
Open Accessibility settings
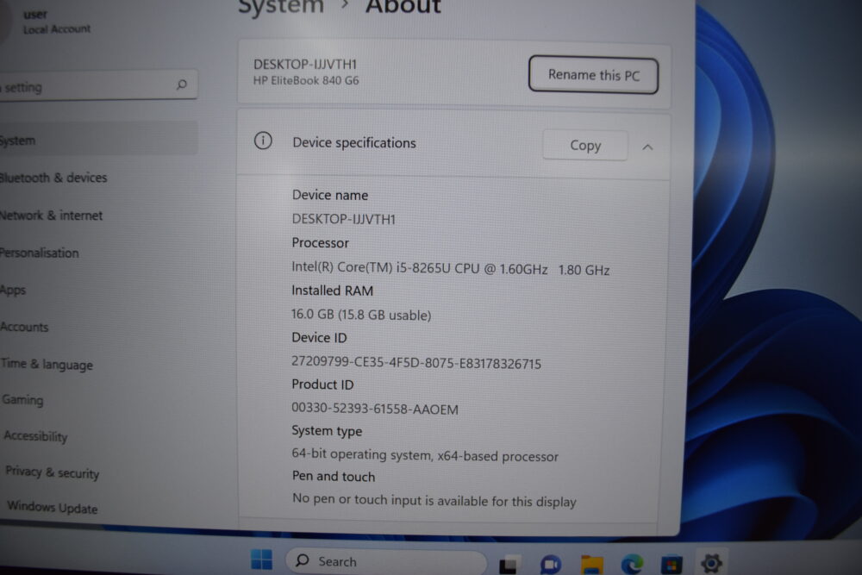coord(35,436)
